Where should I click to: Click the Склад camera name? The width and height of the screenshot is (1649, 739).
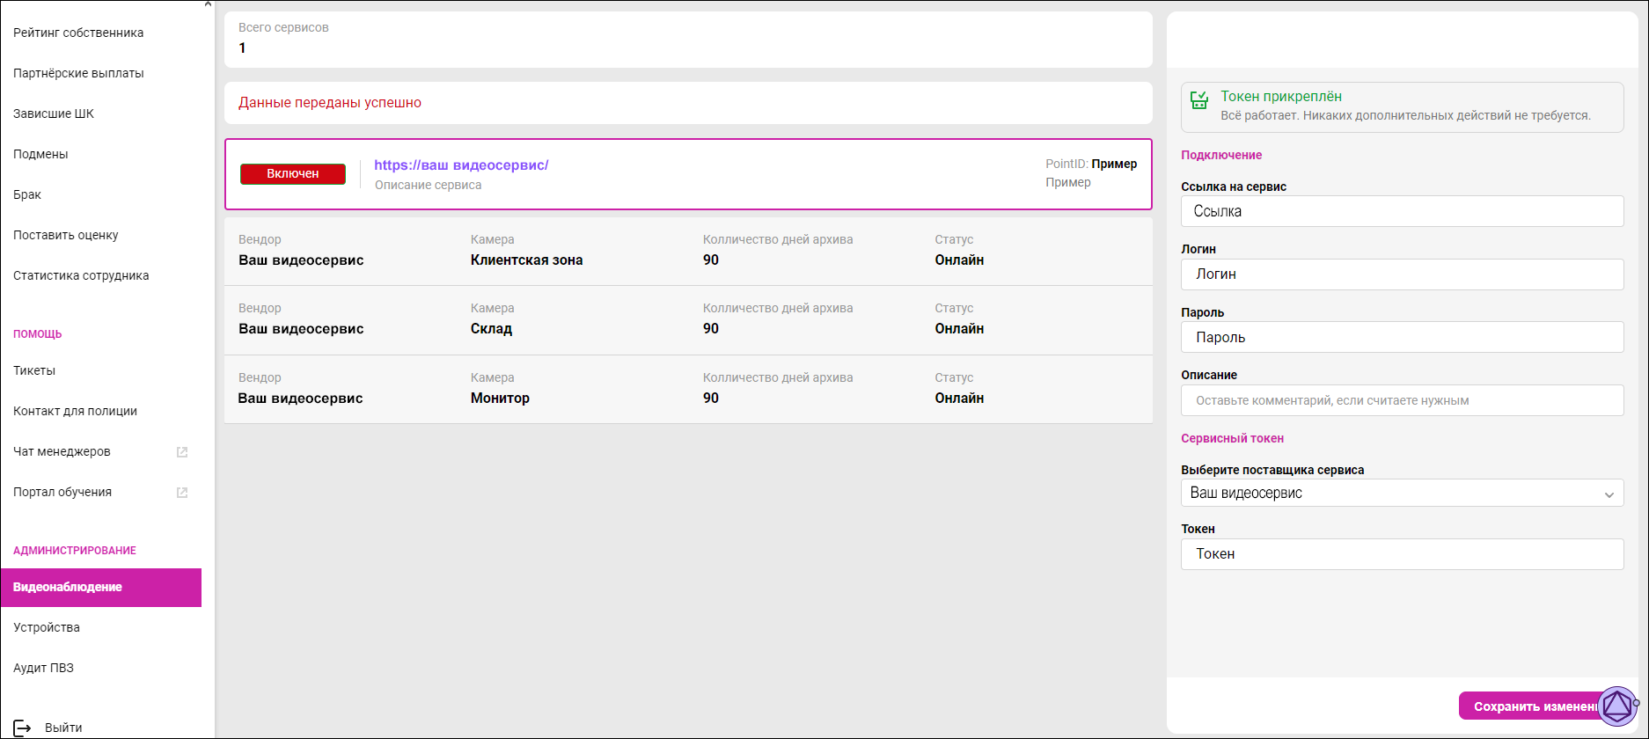pyautogui.click(x=491, y=328)
